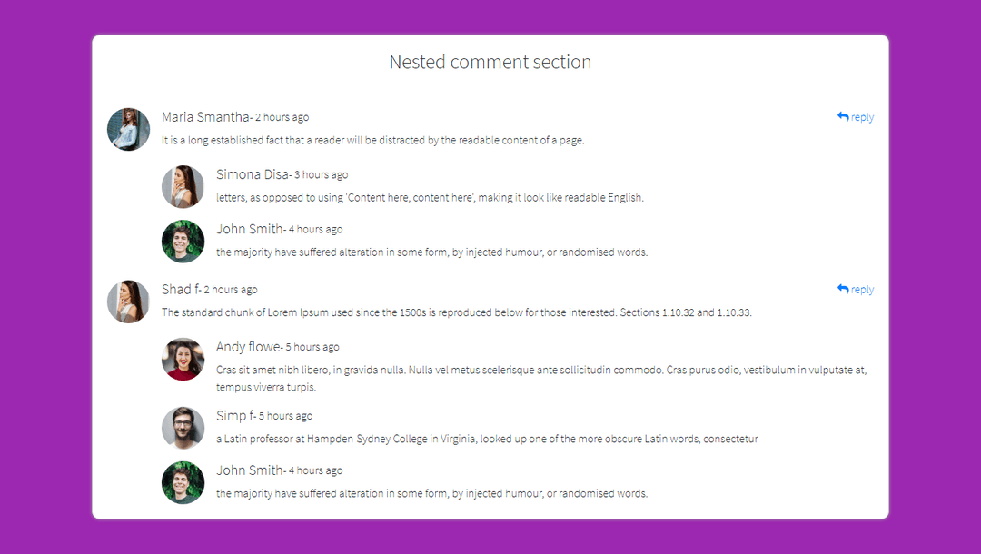981x554 pixels.
Task: Click Andy flowe's profile avatar
Action: 183,359
